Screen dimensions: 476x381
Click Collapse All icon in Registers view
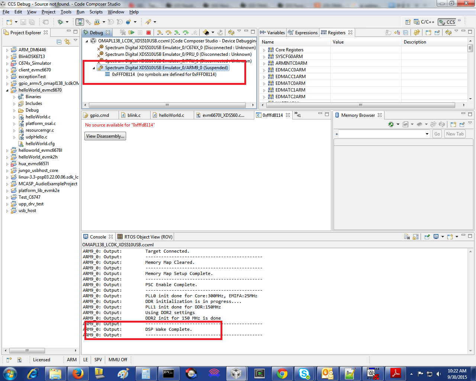pos(406,33)
